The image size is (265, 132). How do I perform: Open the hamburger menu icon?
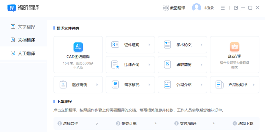[x=223, y=8]
